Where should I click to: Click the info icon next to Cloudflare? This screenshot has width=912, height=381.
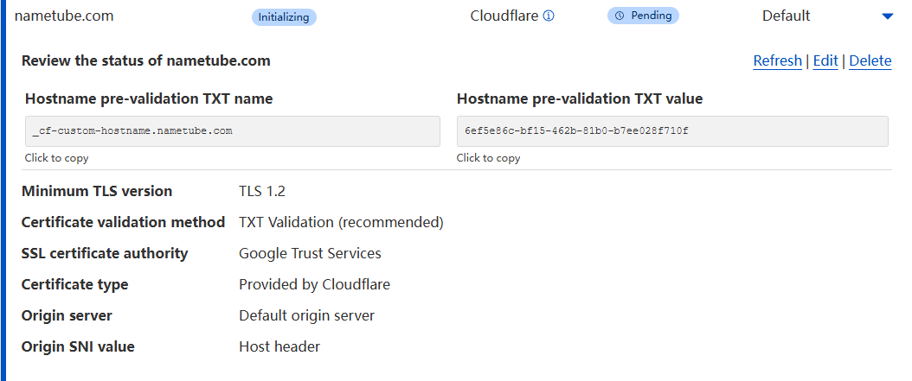[x=549, y=16]
